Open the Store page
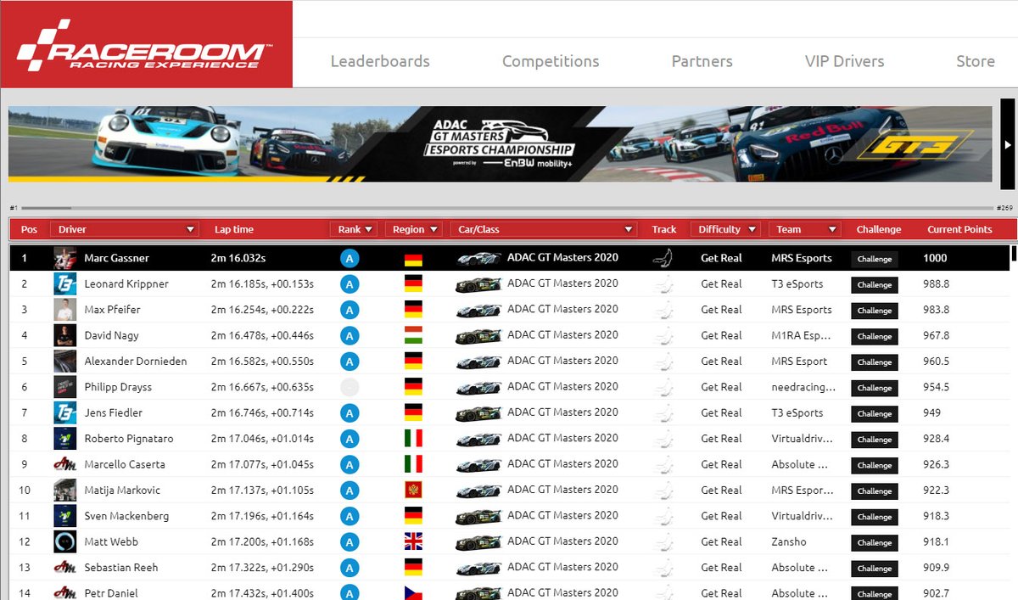 point(976,61)
